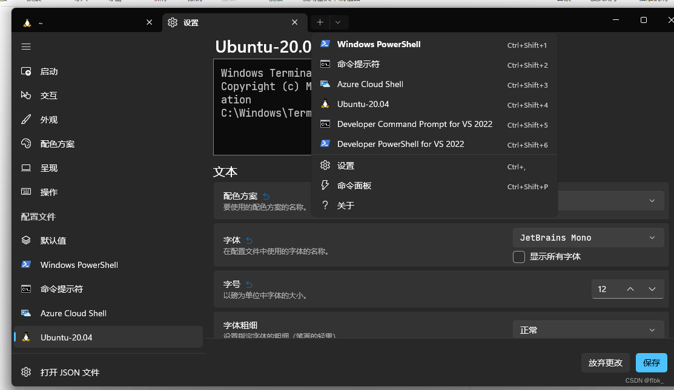The height and width of the screenshot is (390, 674).
Task: Click the 放弃更改 discard button
Action: click(x=605, y=363)
